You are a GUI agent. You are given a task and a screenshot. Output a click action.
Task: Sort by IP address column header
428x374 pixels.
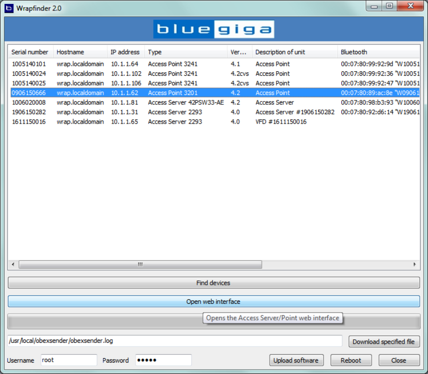tap(126, 52)
